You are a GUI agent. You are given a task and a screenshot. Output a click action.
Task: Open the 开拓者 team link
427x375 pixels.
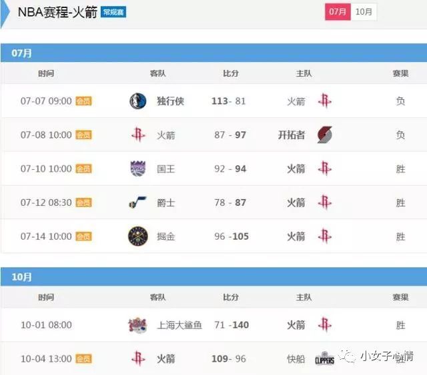pyautogui.click(x=292, y=135)
